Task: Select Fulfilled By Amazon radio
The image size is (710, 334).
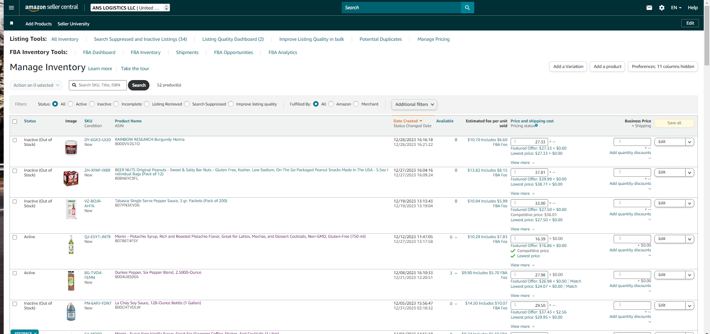Action: (331, 104)
